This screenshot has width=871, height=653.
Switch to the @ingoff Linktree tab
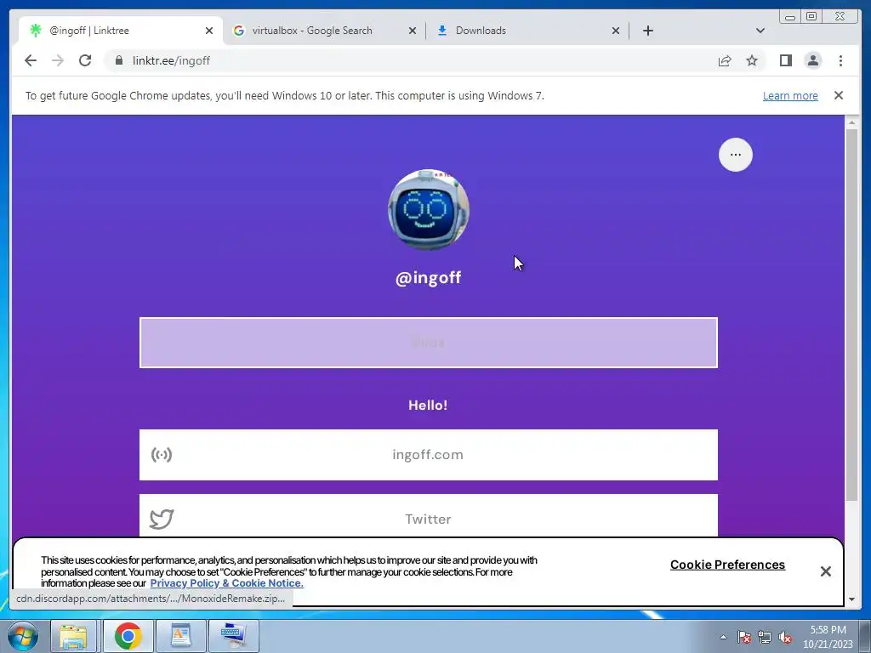[x=119, y=31]
